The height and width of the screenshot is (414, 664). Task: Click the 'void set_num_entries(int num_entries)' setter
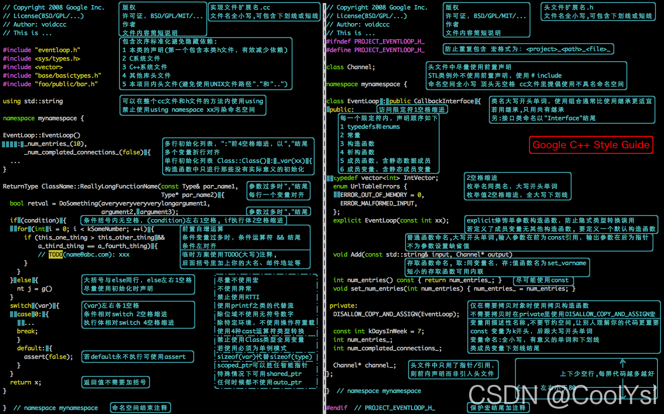click(454, 289)
